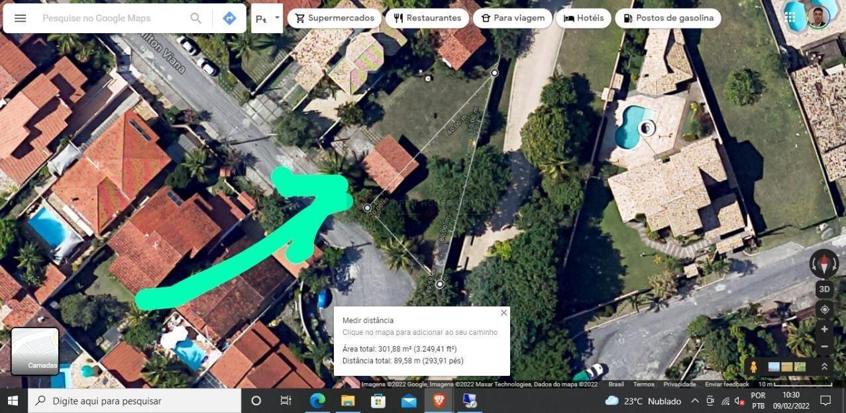Expand the imagery strip with double chevron
This screenshot has height=413, width=846.
pos(824,366)
